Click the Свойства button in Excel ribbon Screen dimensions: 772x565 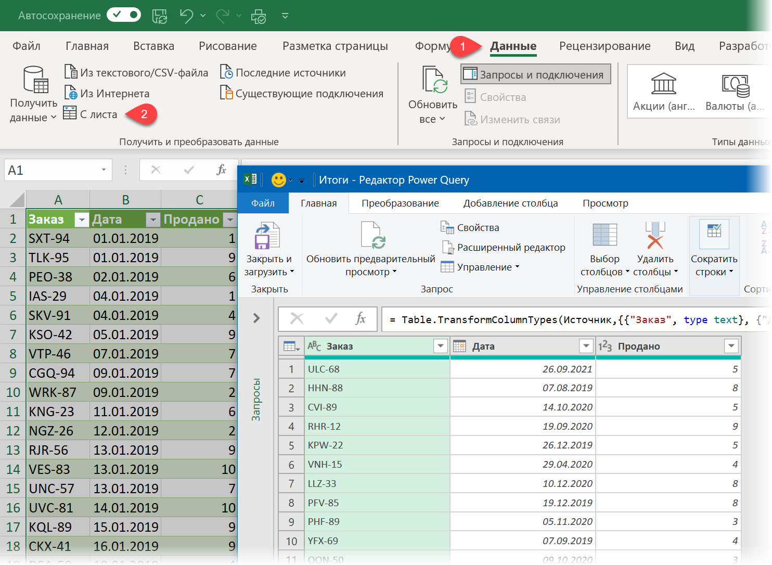(495, 97)
